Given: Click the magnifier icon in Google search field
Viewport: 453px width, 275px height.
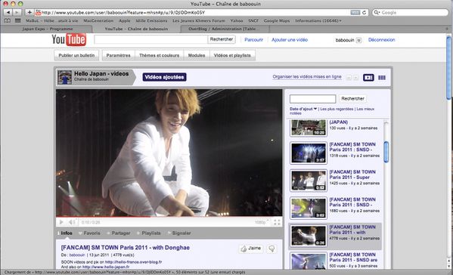Looking at the screenshot, I should pos(377,12).
